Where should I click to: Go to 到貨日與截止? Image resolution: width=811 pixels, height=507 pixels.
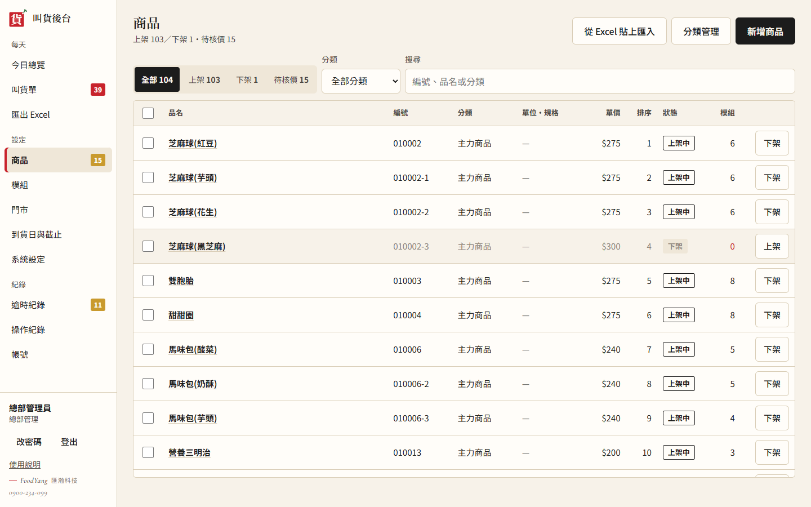point(58,234)
